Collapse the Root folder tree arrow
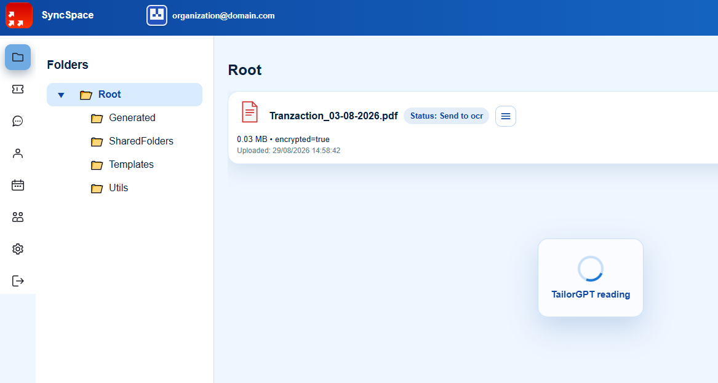Viewport: 718px width, 383px height. coord(61,95)
